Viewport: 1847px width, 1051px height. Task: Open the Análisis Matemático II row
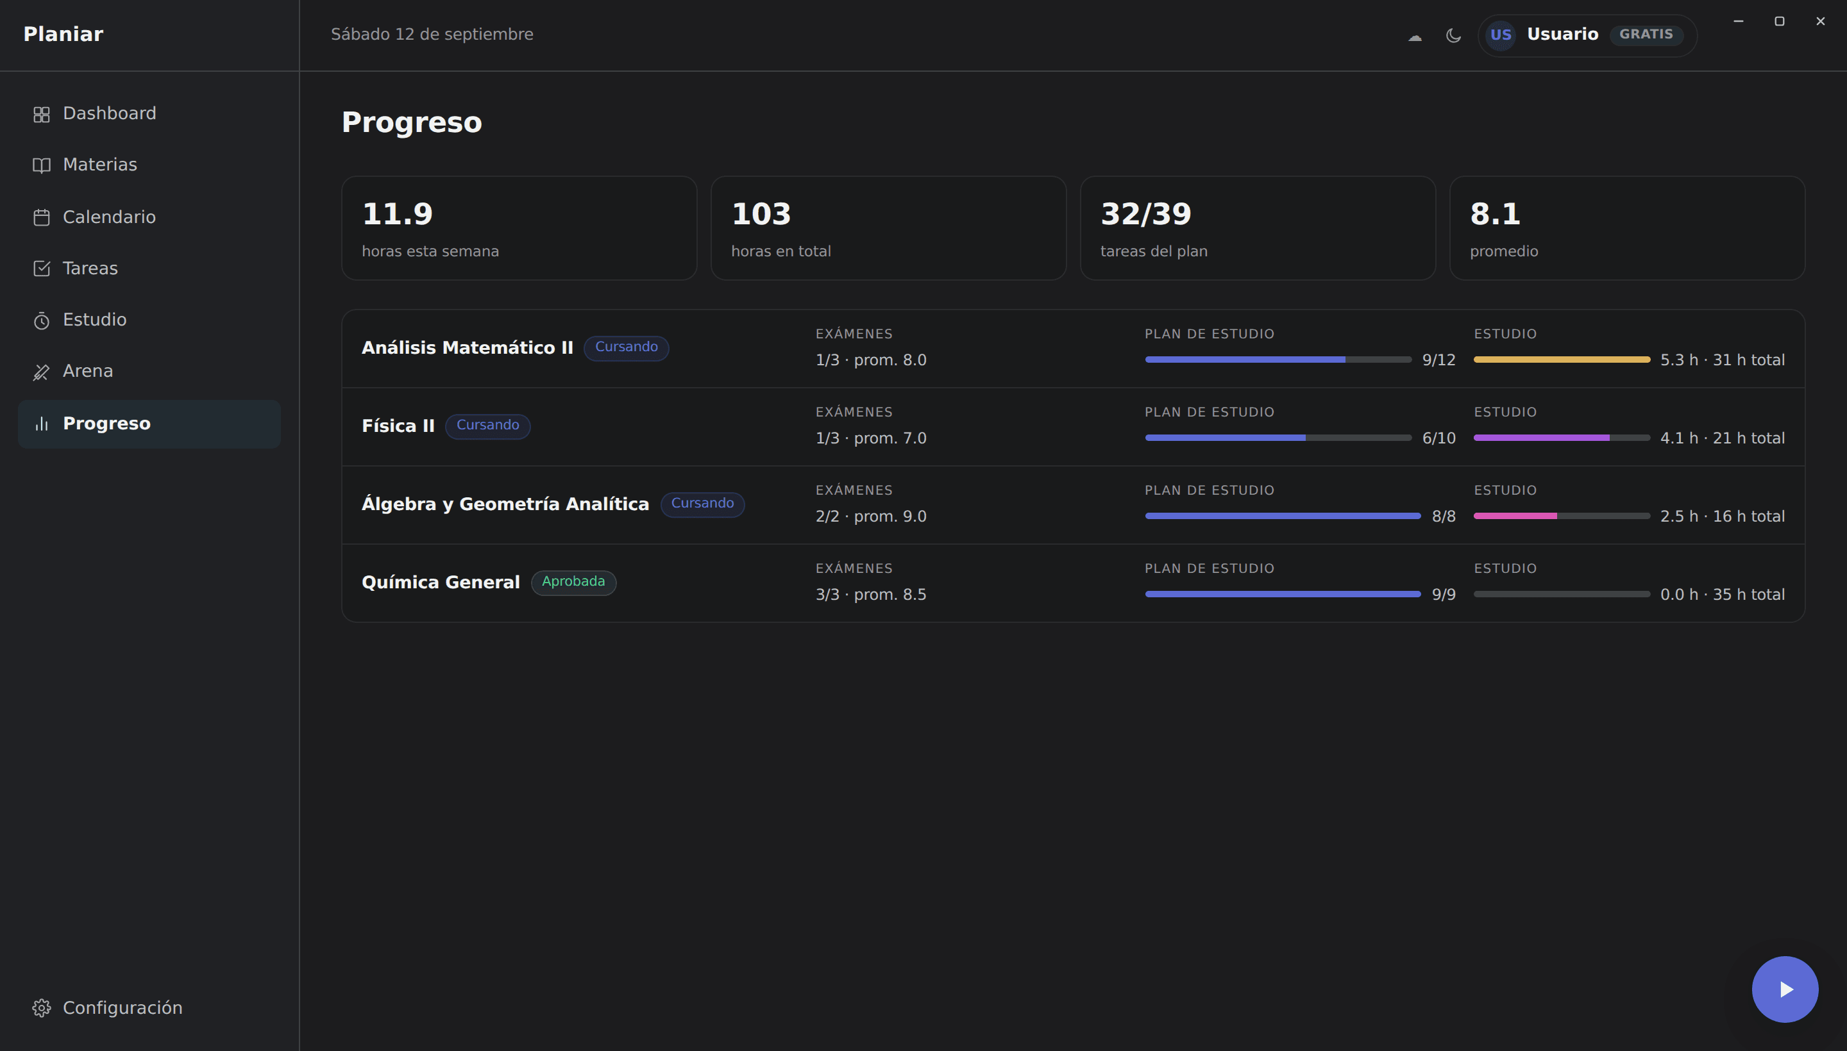(x=1073, y=349)
